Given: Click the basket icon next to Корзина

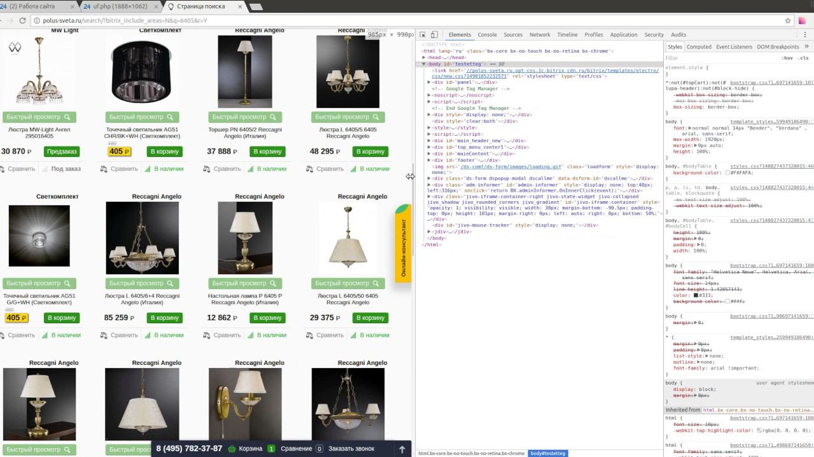Looking at the screenshot, I should click(232, 449).
